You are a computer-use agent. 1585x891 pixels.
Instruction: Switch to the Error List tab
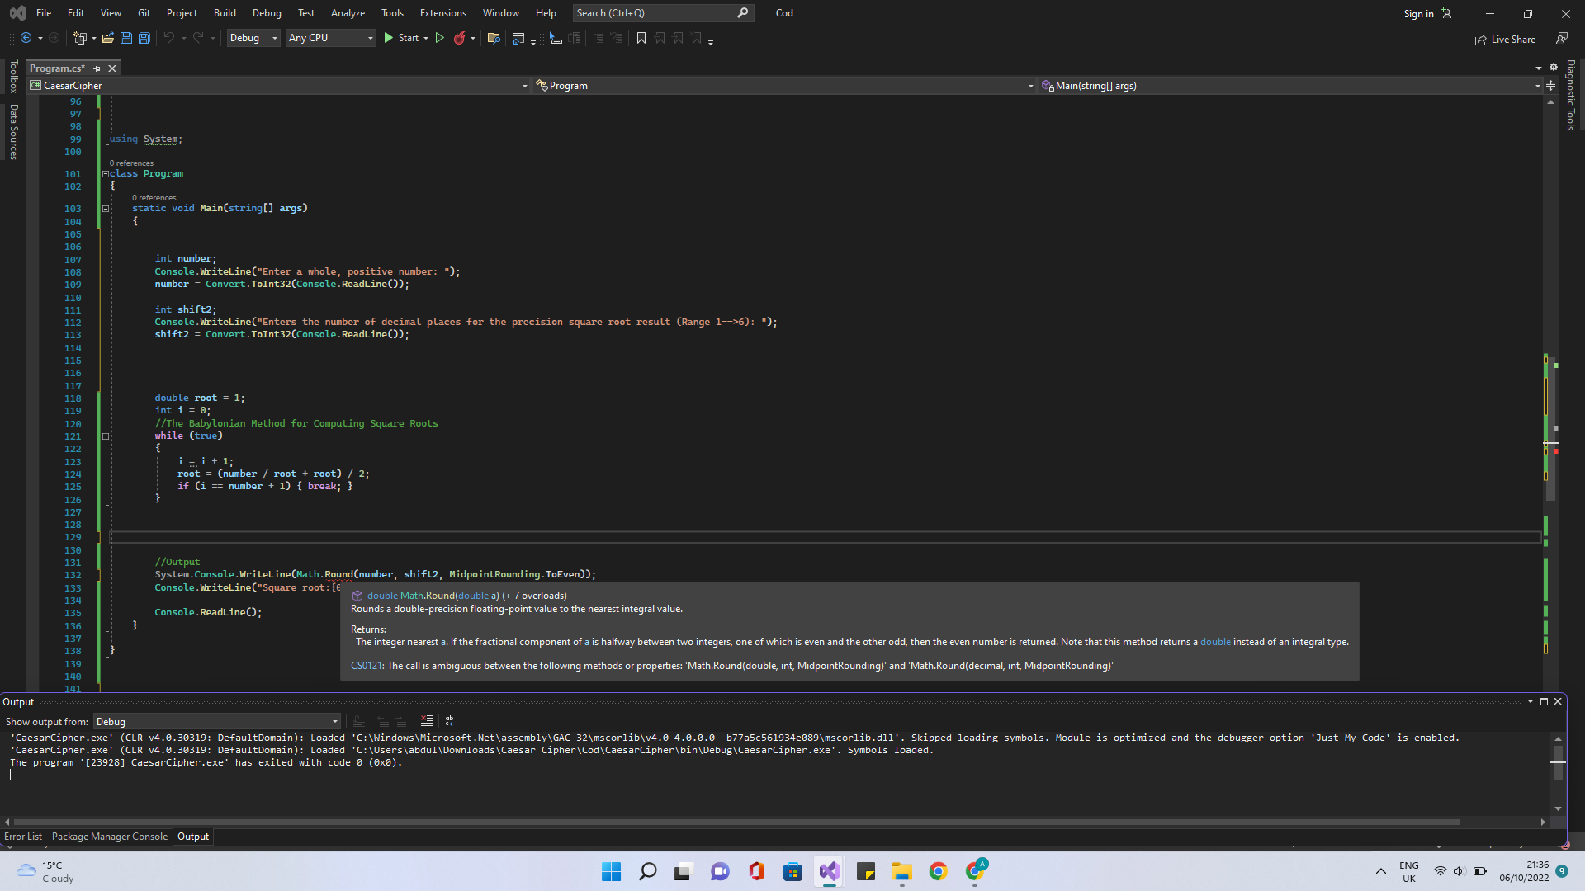(x=23, y=837)
